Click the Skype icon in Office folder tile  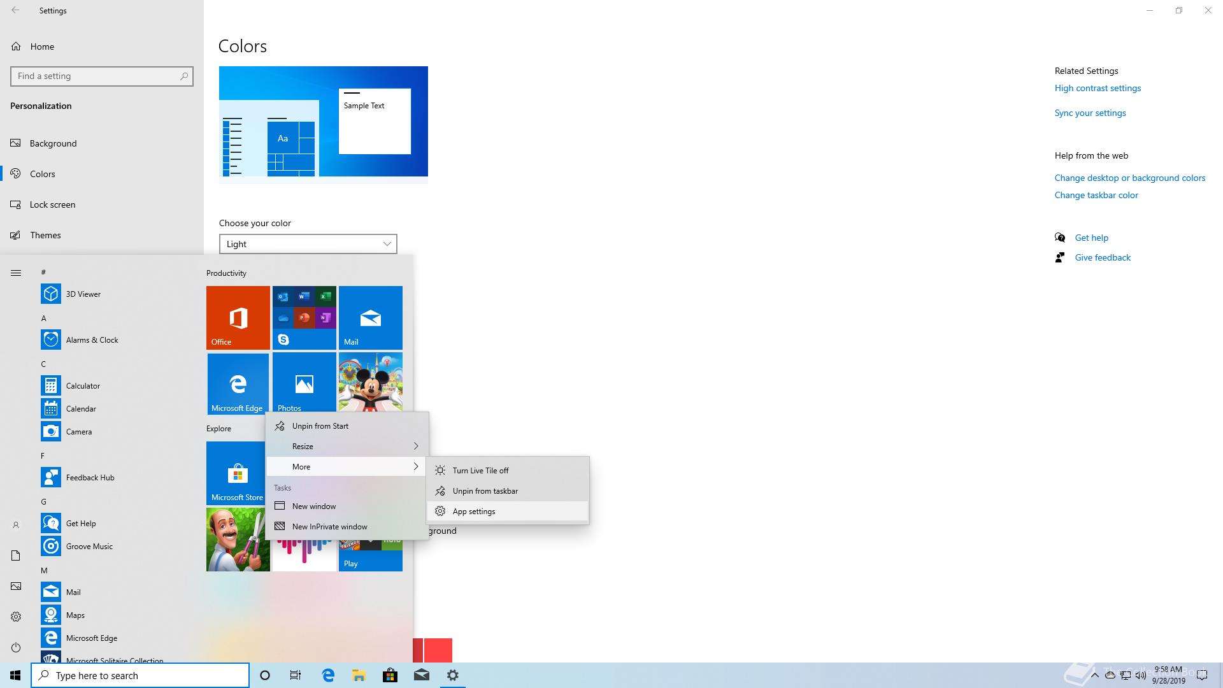coord(283,340)
